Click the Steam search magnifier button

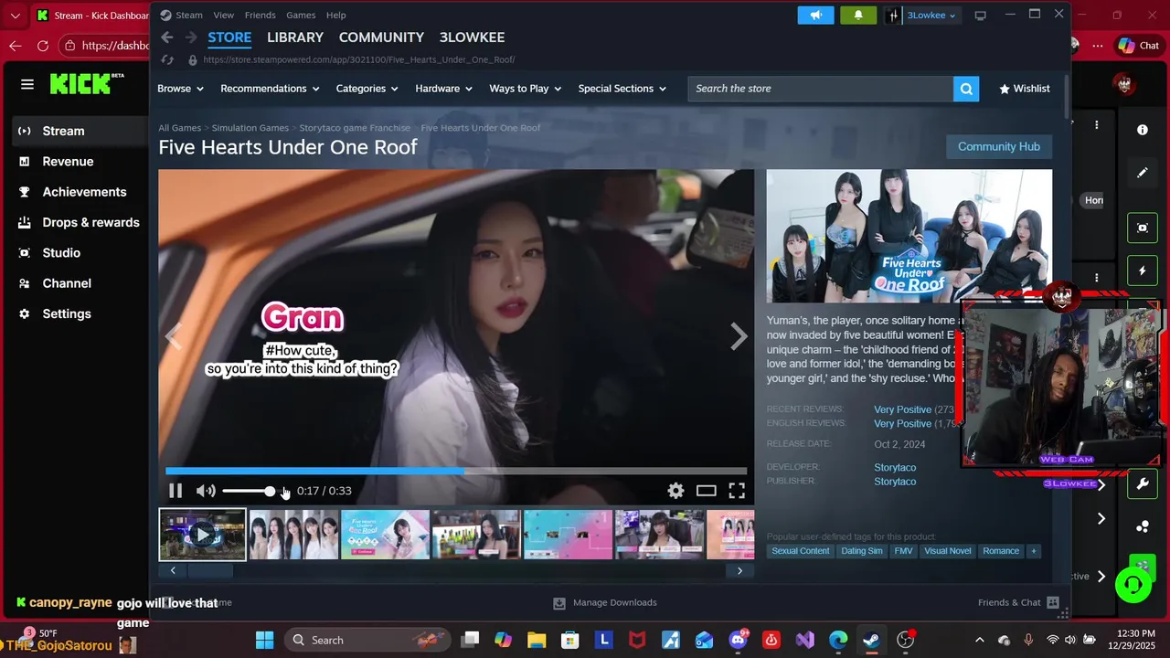tap(966, 89)
